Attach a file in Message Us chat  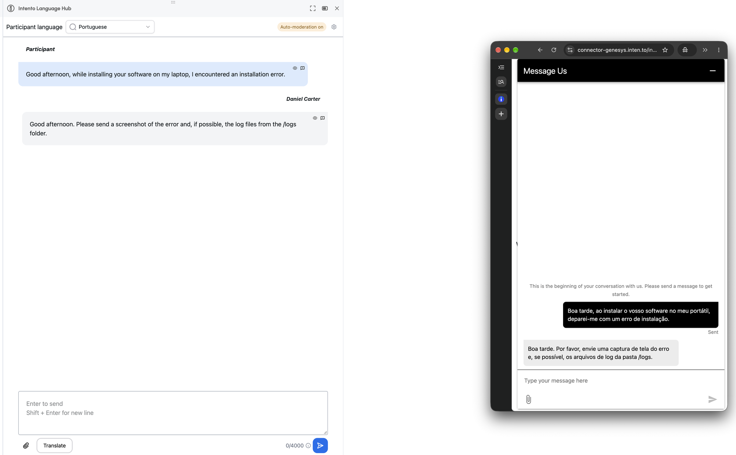click(528, 399)
